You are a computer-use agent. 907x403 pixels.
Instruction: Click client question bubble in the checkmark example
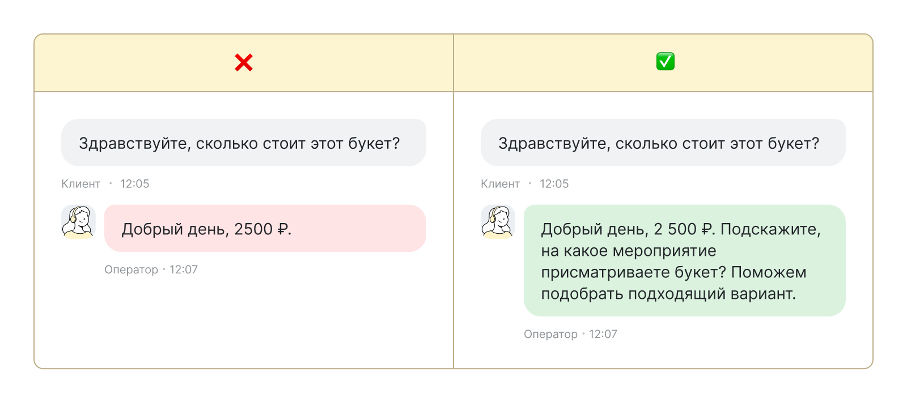663,143
